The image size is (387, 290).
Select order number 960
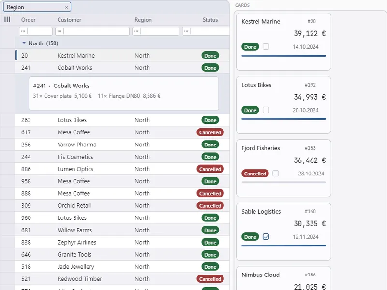[26, 218]
